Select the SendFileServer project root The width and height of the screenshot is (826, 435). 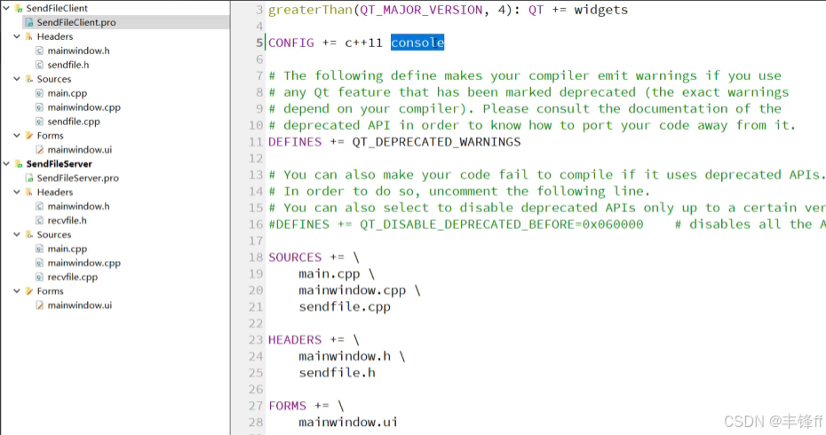tap(59, 163)
